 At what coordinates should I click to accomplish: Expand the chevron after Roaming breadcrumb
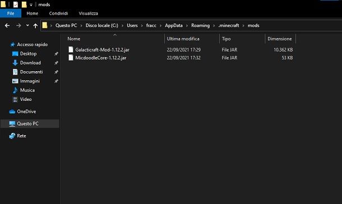point(214,26)
